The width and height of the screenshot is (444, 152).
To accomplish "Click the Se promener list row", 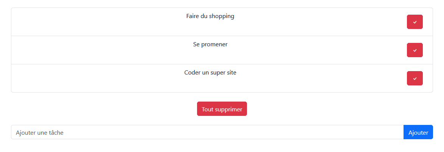I will coord(222,50).
